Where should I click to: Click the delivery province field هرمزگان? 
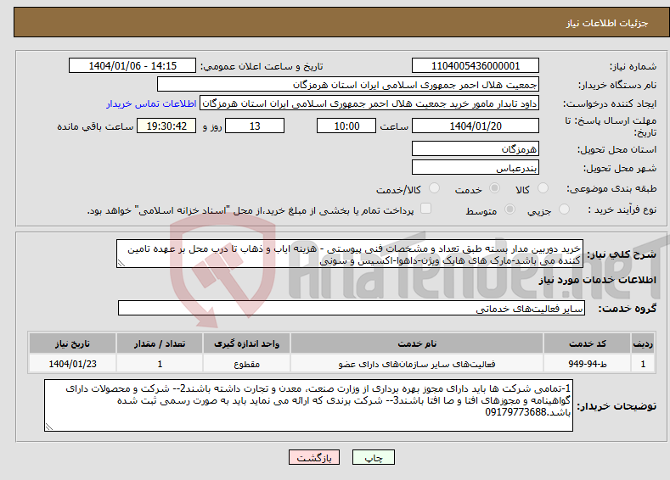[x=476, y=148]
